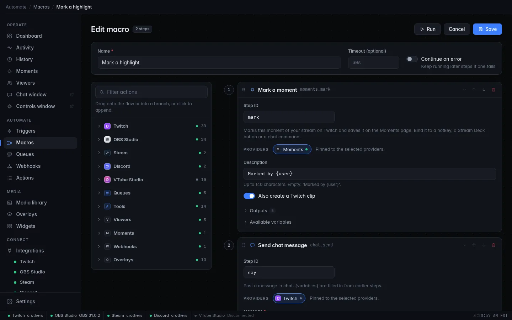Open the Macros breadcrumb link
The image size is (512, 320).
click(41, 7)
